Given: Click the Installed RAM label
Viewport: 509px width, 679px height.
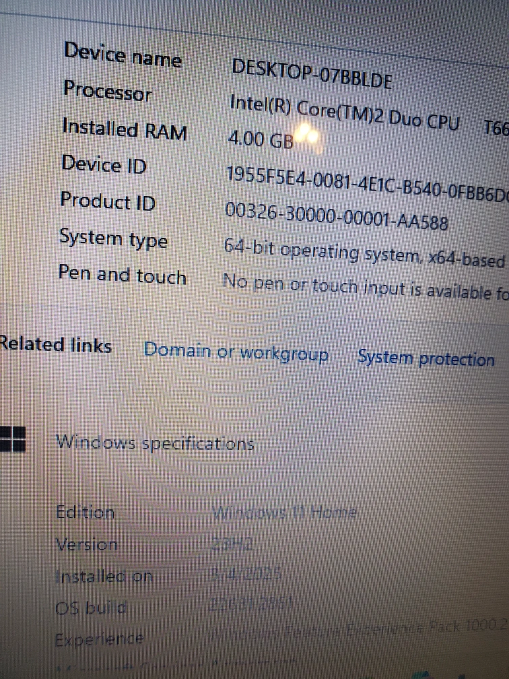Looking at the screenshot, I should pyautogui.click(x=125, y=129).
